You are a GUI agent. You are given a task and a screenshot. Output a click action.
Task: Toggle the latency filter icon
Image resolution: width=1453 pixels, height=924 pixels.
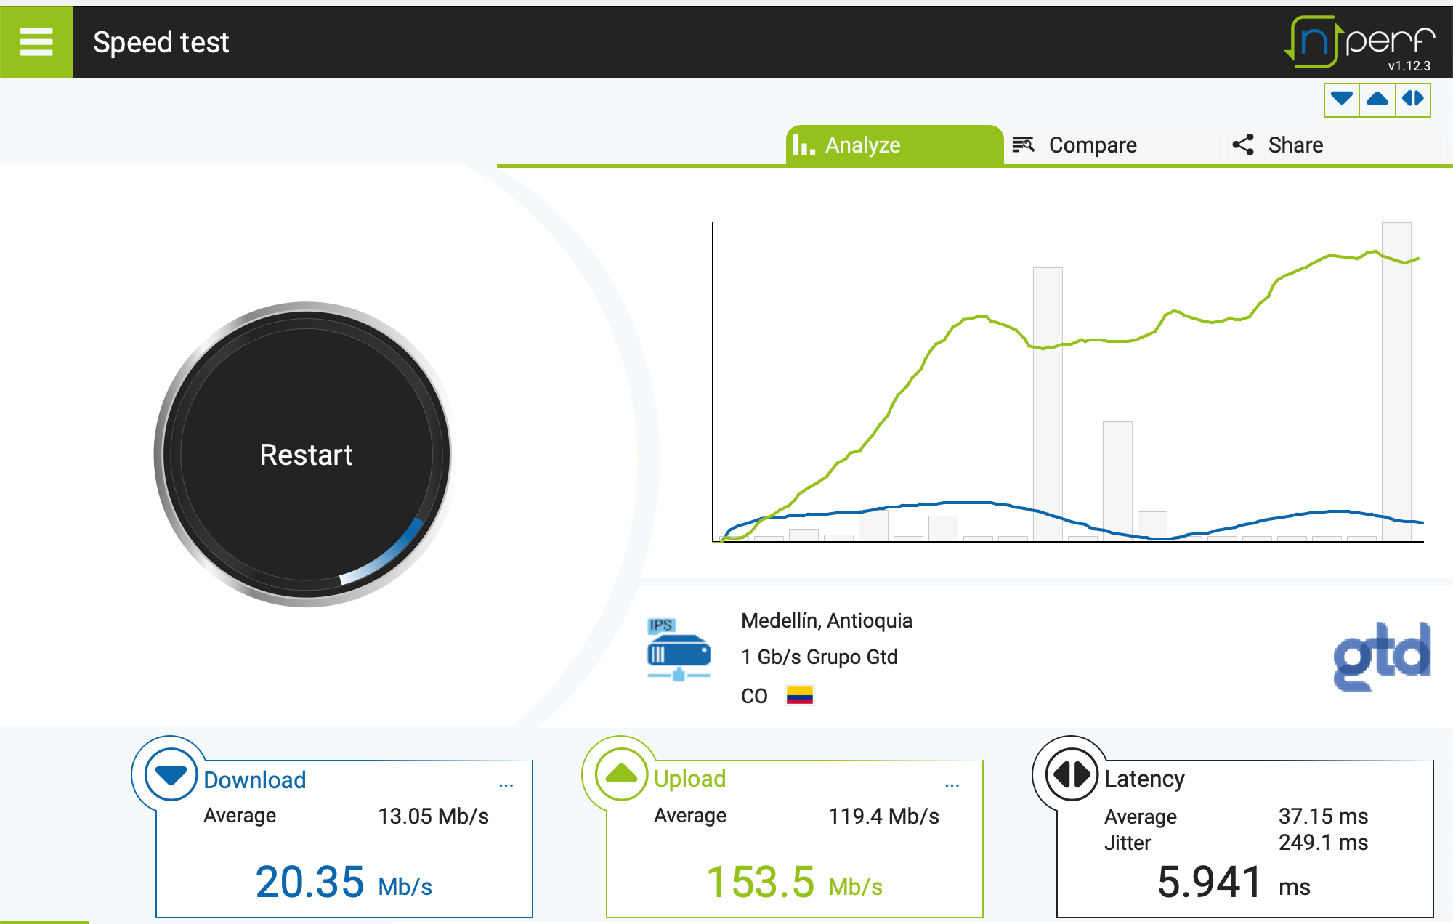[1413, 99]
